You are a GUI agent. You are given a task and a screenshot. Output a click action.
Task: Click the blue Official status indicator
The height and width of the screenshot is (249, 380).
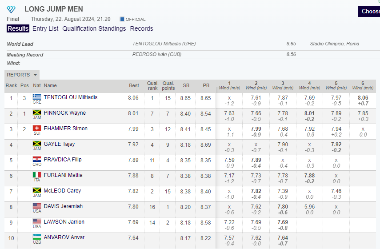tap(122, 19)
